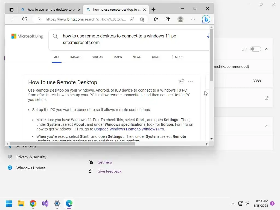Open Privacy & security in Settings sidebar

pos(31,157)
